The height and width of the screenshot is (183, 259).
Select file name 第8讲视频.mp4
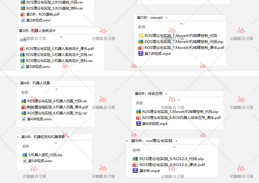pos(155,124)
